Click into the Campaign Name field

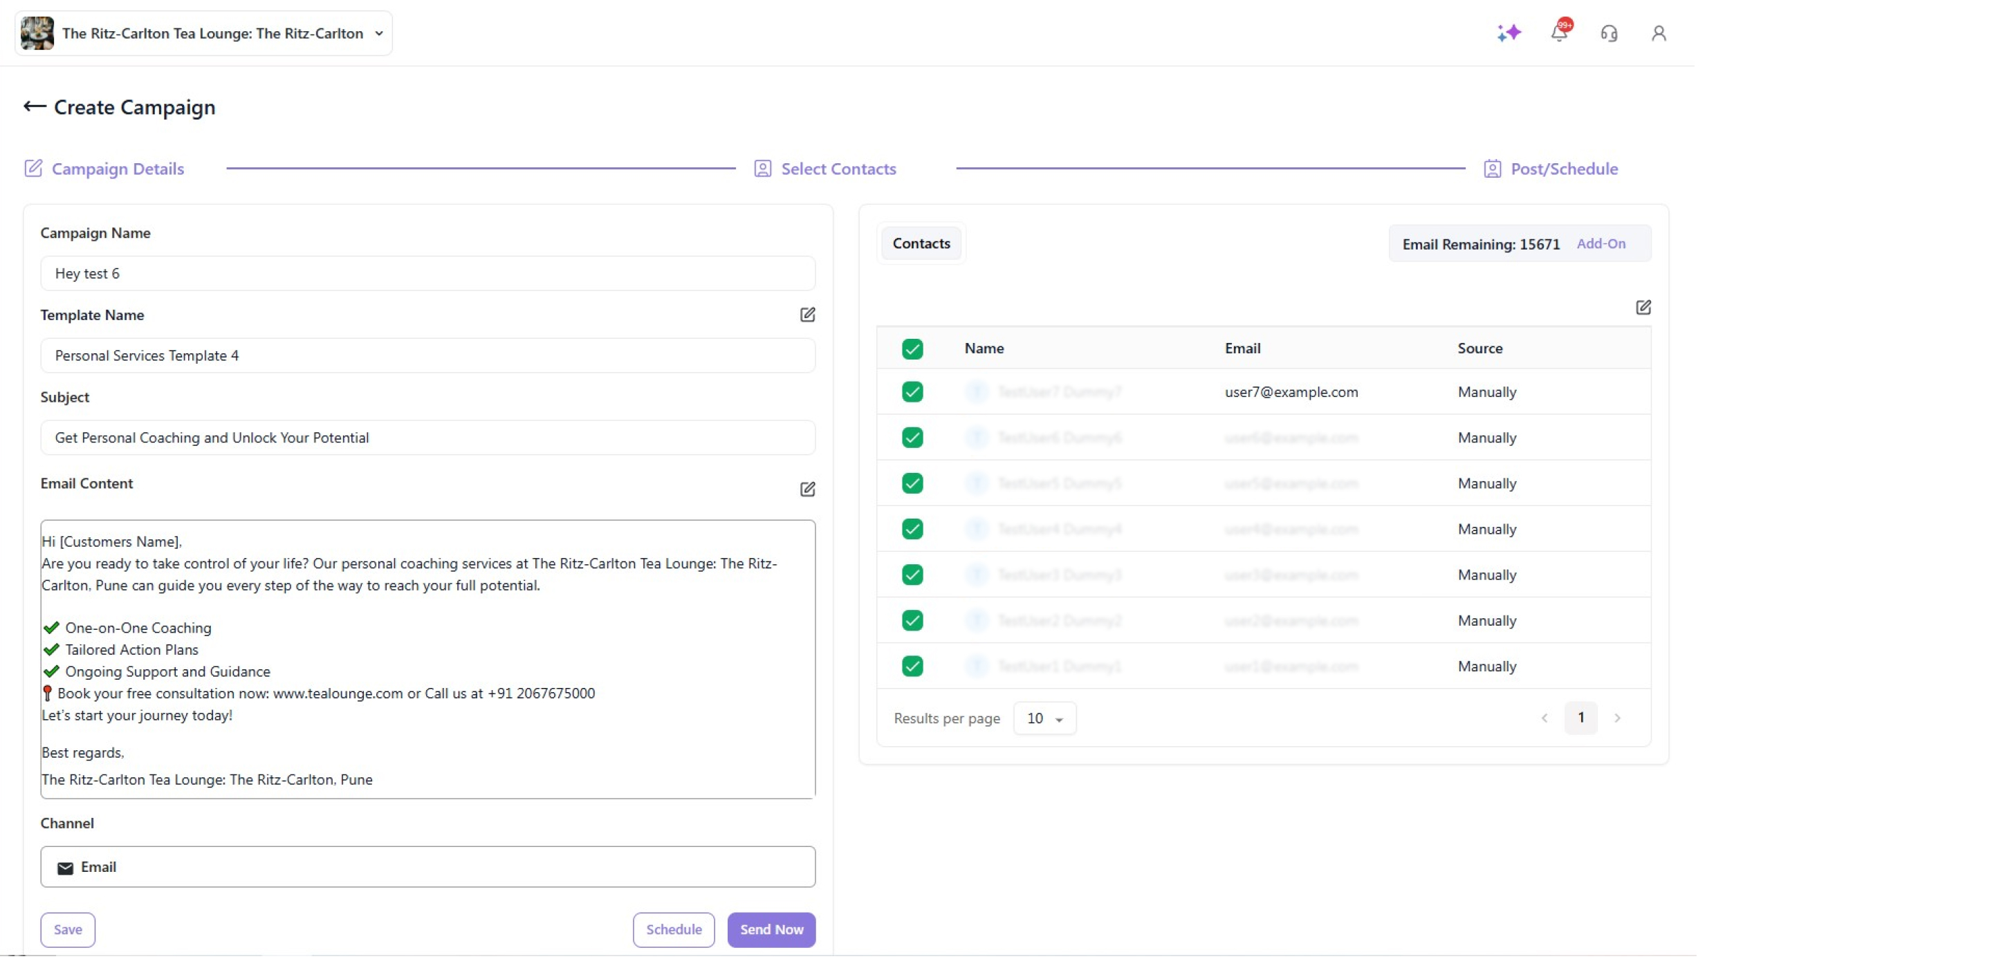(427, 274)
